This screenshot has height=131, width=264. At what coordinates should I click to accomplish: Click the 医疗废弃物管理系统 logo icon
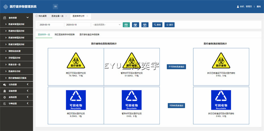(6, 7)
